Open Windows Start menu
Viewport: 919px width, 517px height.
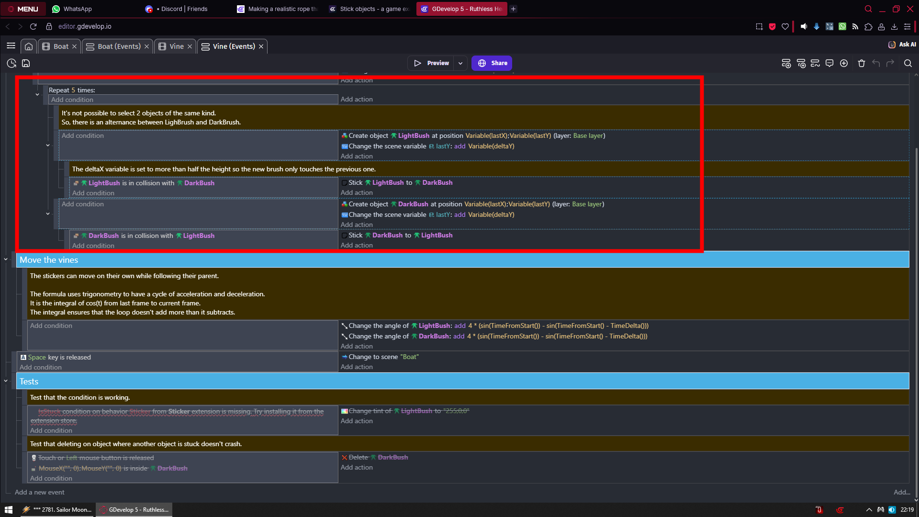8,510
